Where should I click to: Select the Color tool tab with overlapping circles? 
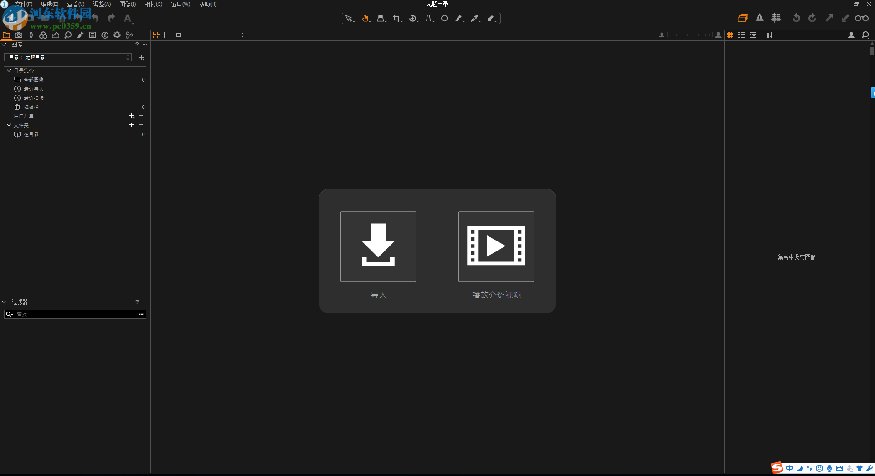(43, 35)
